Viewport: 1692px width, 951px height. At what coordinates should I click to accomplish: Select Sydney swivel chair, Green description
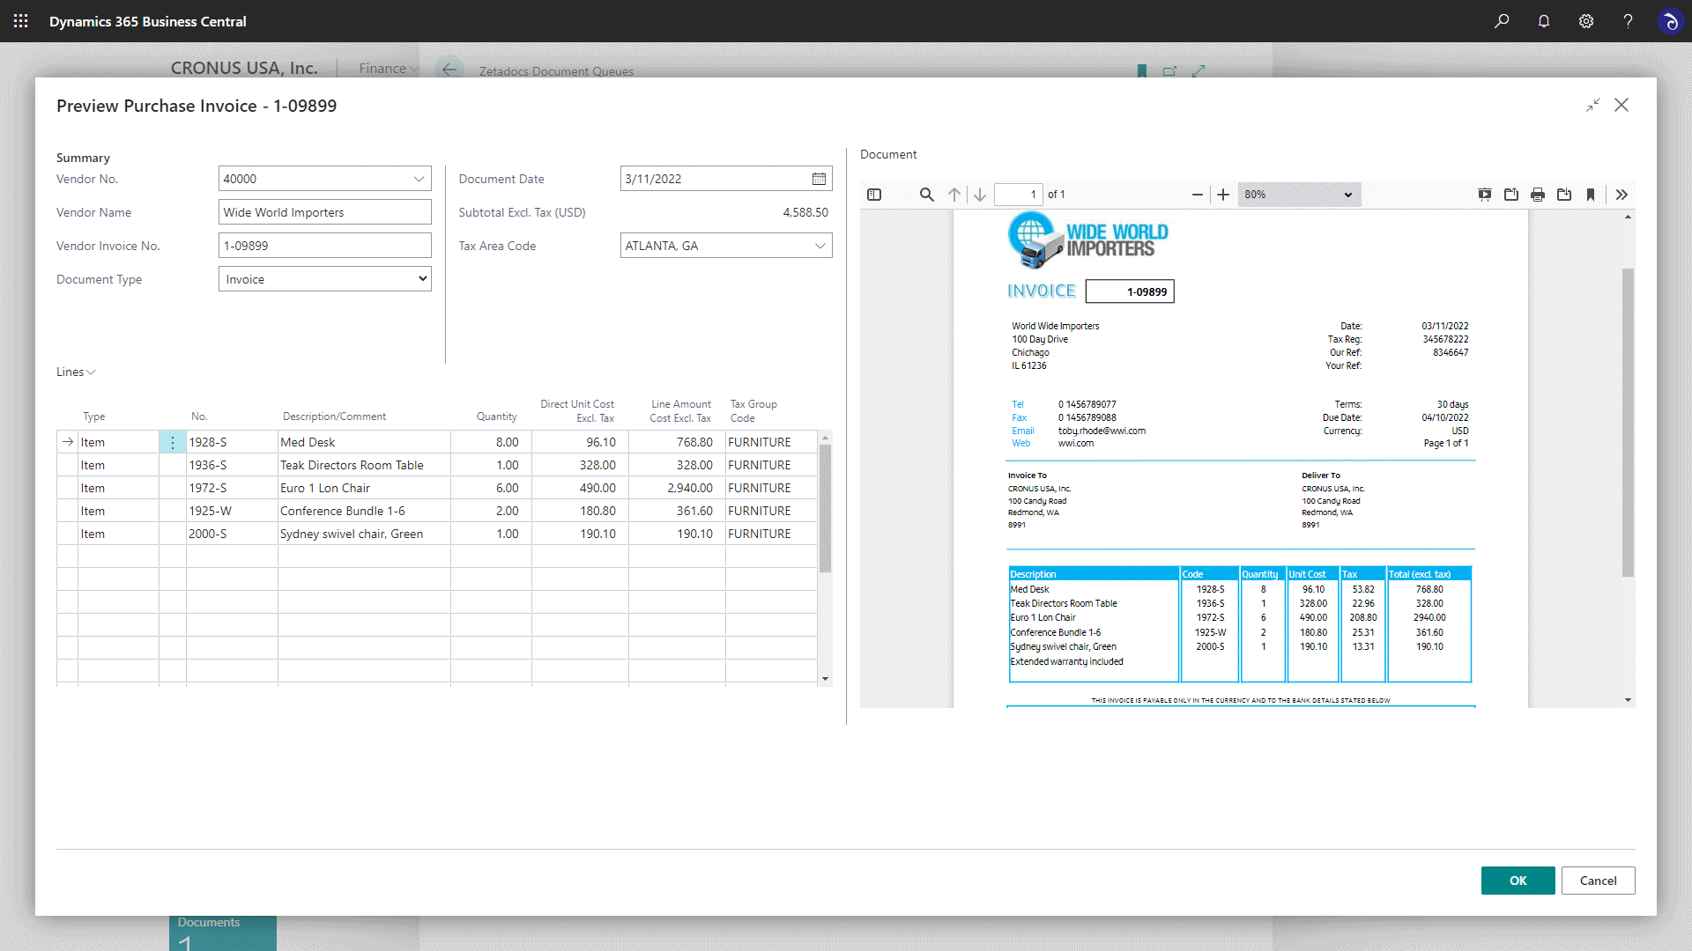click(364, 534)
